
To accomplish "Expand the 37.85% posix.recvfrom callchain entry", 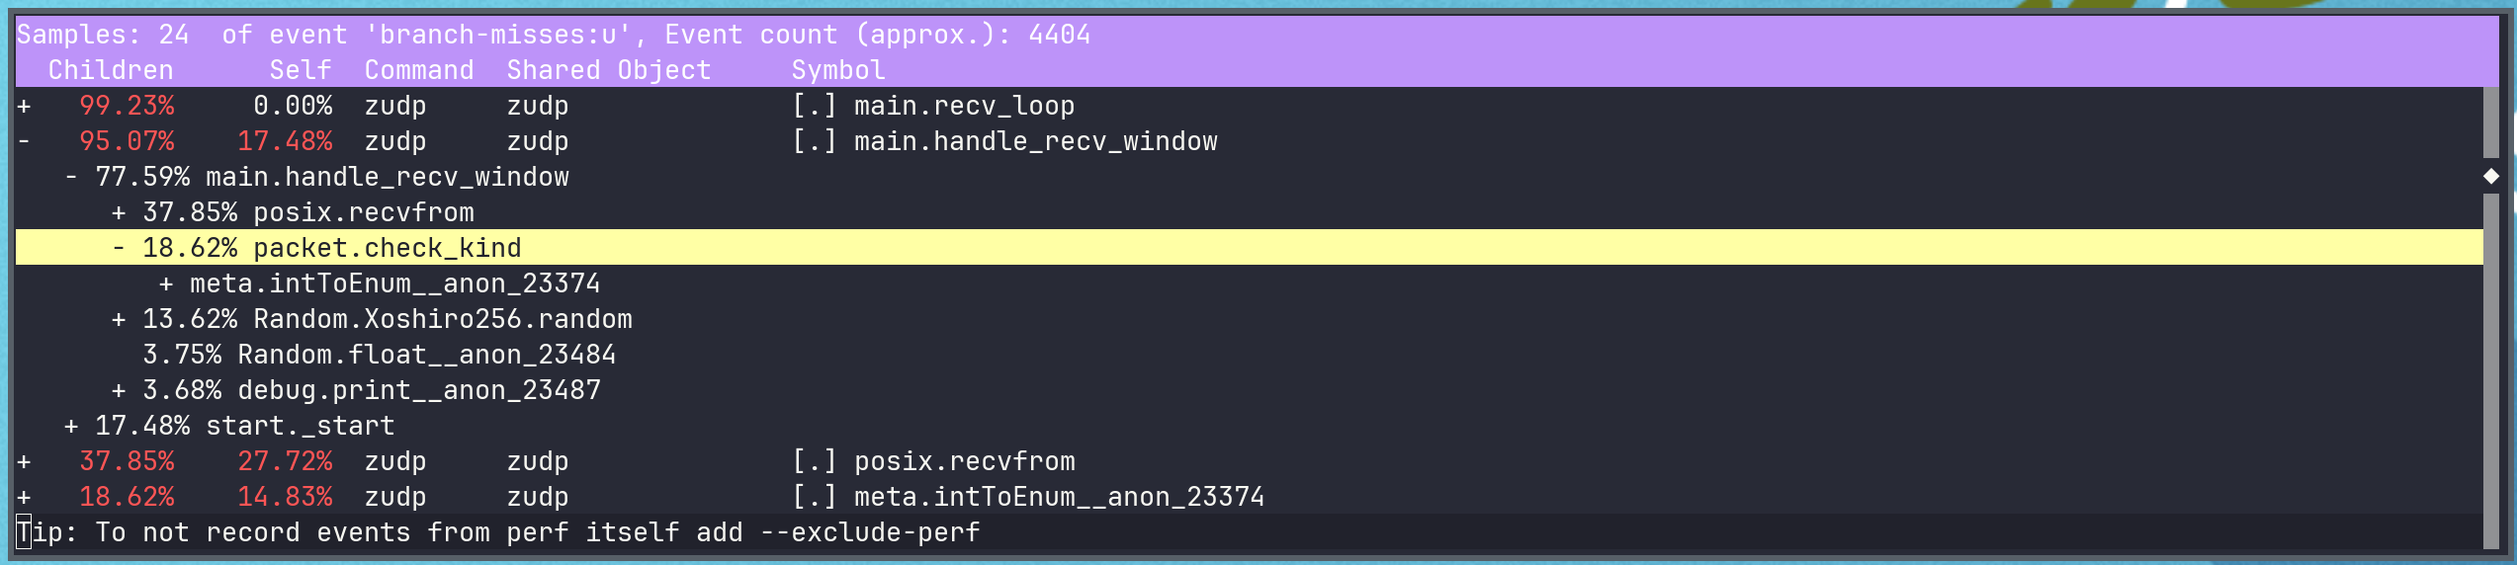I will click(119, 212).
